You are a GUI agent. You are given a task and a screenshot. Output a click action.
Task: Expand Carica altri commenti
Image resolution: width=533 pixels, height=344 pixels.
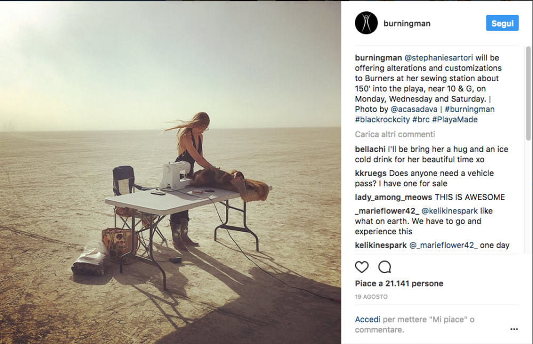[395, 134]
